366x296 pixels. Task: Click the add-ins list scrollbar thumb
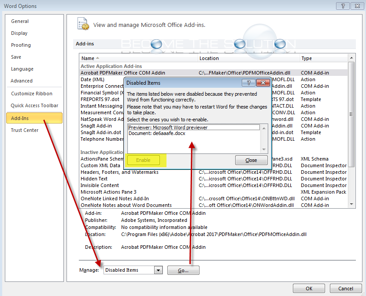pos(351,114)
